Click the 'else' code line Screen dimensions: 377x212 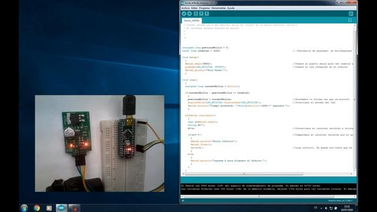pos(191,154)
